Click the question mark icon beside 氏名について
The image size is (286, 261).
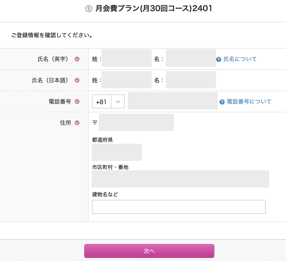tap(219, 59)
